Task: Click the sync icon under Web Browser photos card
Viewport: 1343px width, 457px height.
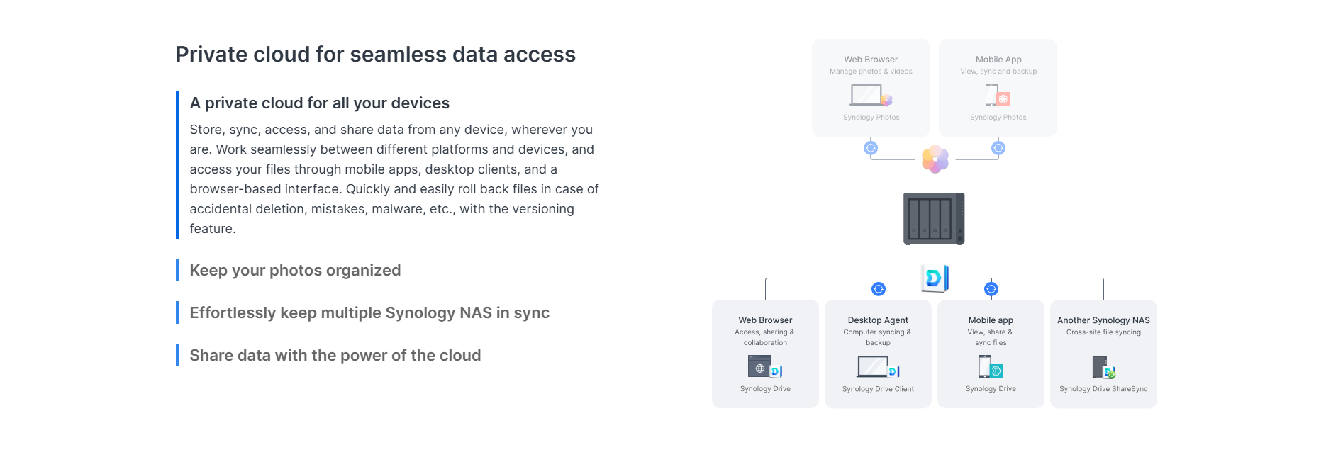Action: pyautogui.click(x=871, y=148)
